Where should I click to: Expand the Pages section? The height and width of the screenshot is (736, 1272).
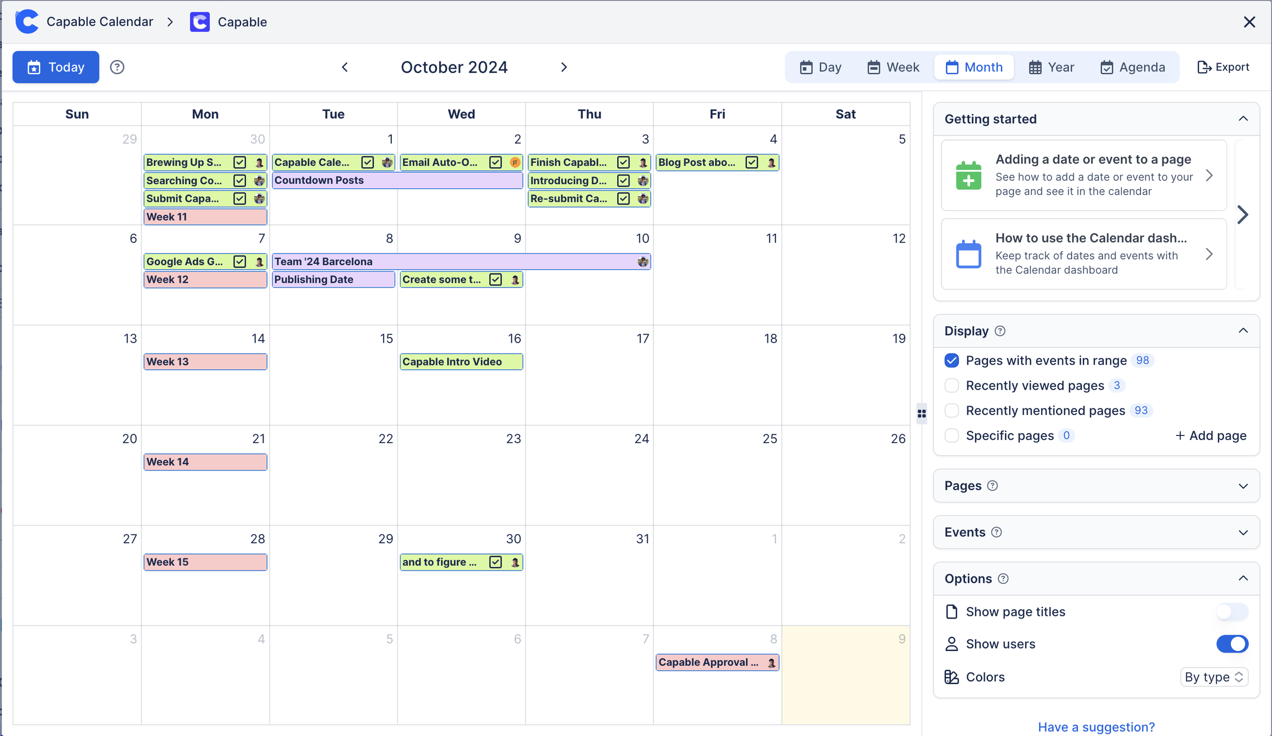[x=1243, y=486]
